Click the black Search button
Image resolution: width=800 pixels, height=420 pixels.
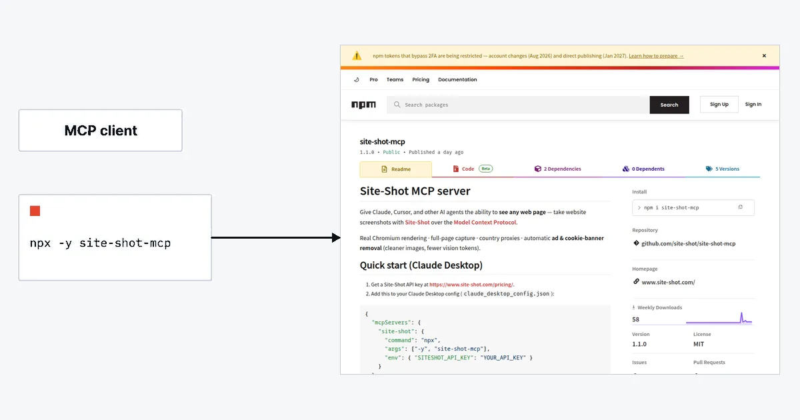point(669,105)
